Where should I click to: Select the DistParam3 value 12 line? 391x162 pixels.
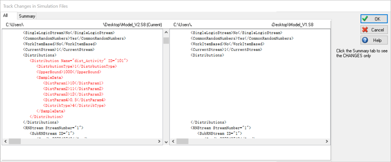click(x=73, y=94)
